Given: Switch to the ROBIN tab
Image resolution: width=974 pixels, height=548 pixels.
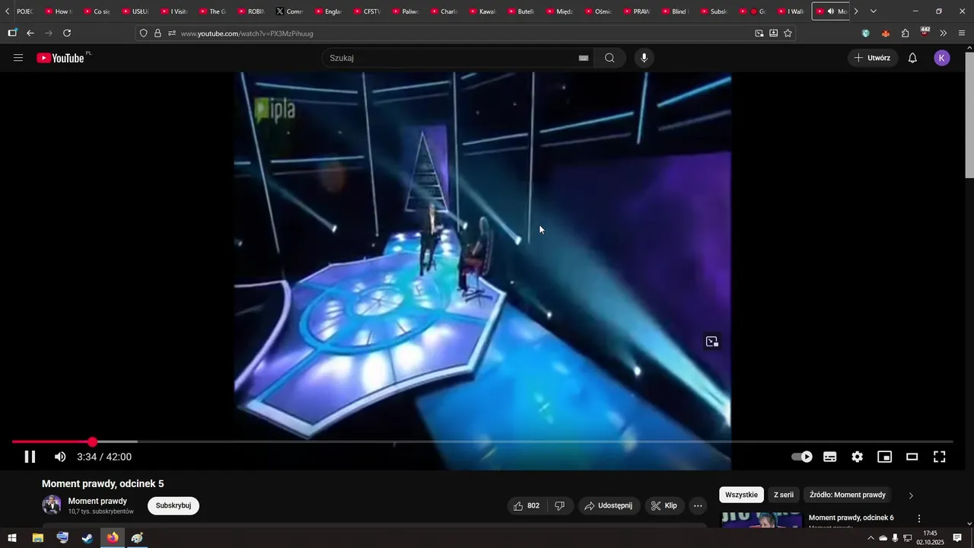Looking at the screenshot, I should coord(250,11).
